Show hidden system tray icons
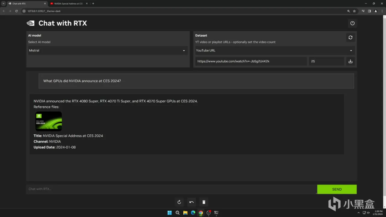Image resolution: width=386 pixels, height=217 pixels. coord(358,213)
